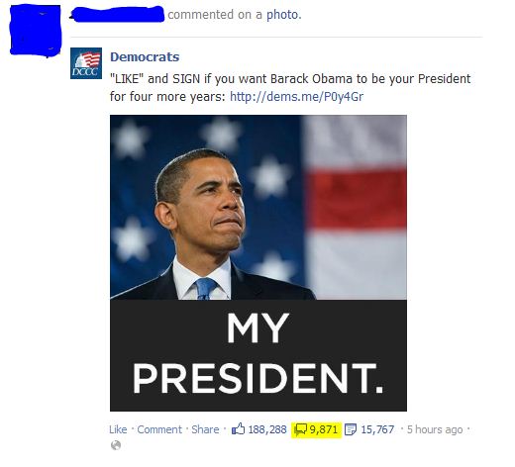Open the Democrats page name link

click(145, 56)
